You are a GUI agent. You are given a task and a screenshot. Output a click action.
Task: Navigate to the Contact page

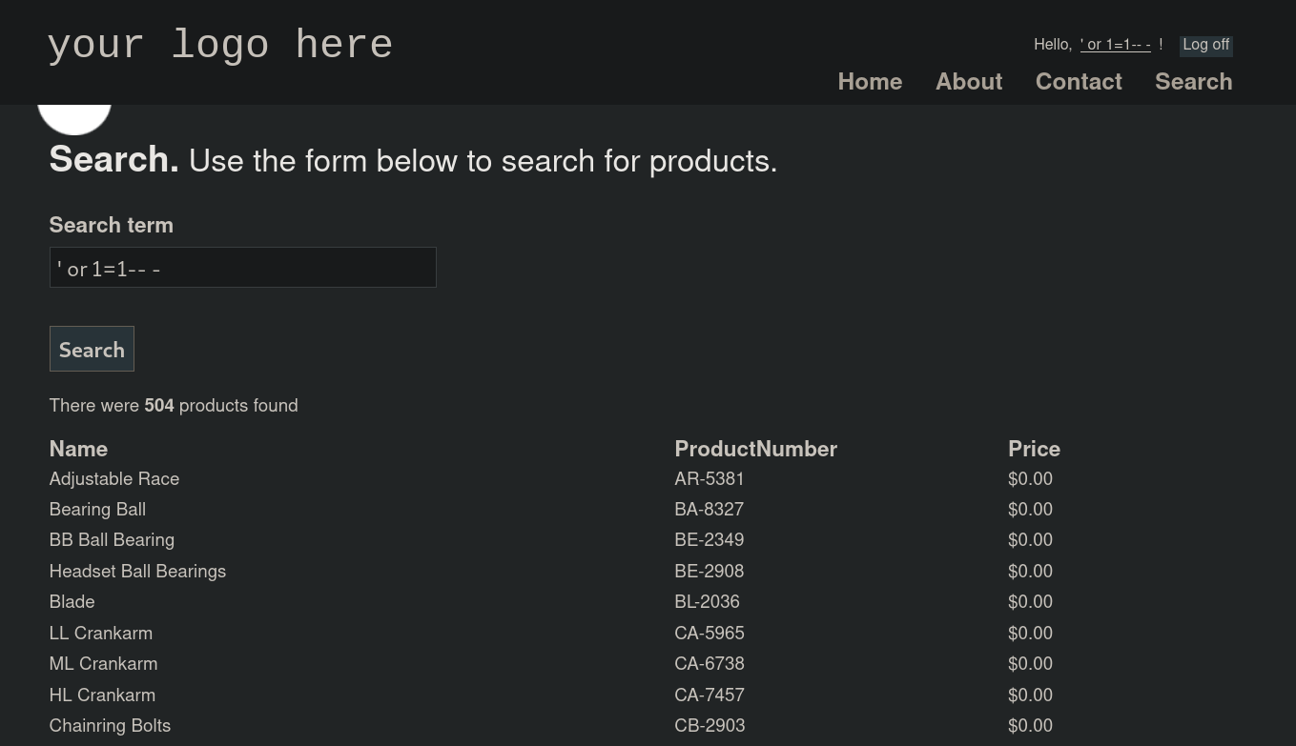(1078, 82)
